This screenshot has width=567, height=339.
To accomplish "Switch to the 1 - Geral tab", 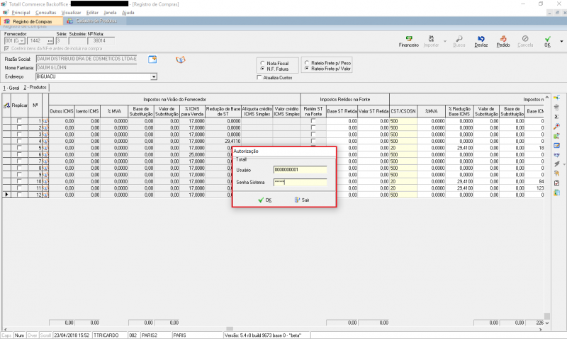I will point(11,86).
